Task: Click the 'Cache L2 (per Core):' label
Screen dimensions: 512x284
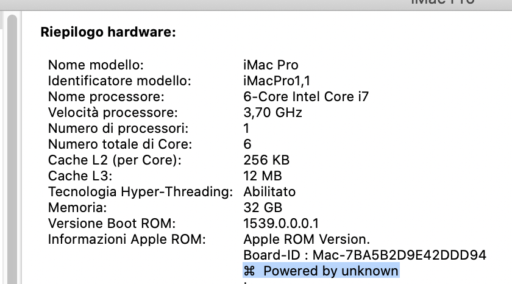Action: 115,160
